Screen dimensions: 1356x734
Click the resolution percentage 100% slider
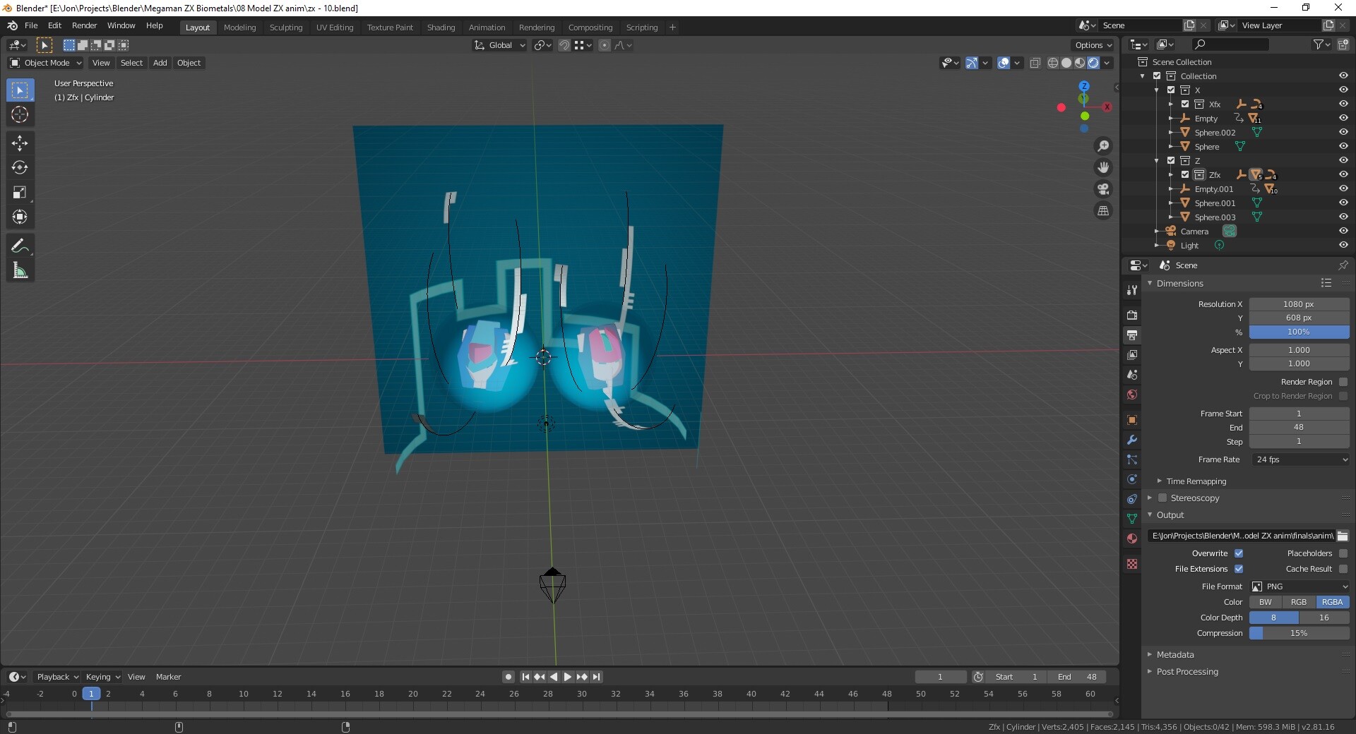point(1299,332)
